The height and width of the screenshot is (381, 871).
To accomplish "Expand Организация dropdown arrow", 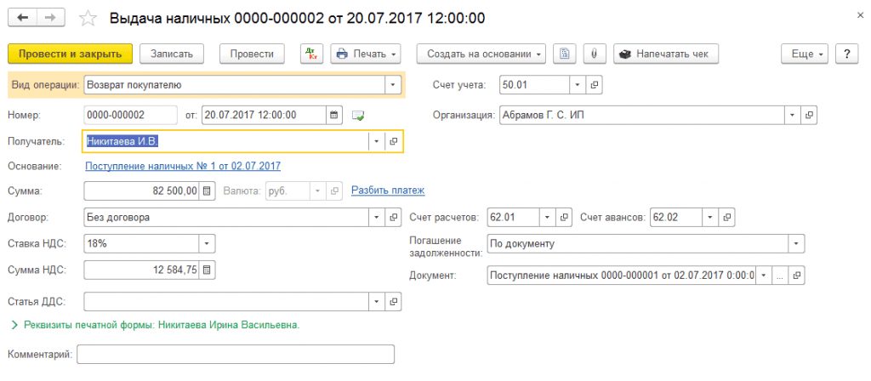I will pyautogui.click(x=793, y=115).
